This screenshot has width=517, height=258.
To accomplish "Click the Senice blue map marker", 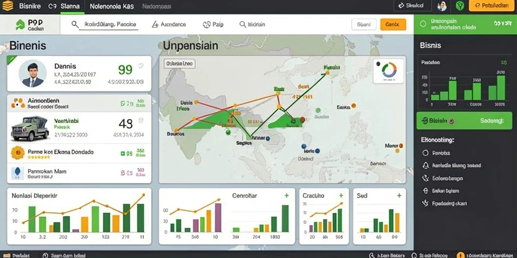I will (268, 139).
